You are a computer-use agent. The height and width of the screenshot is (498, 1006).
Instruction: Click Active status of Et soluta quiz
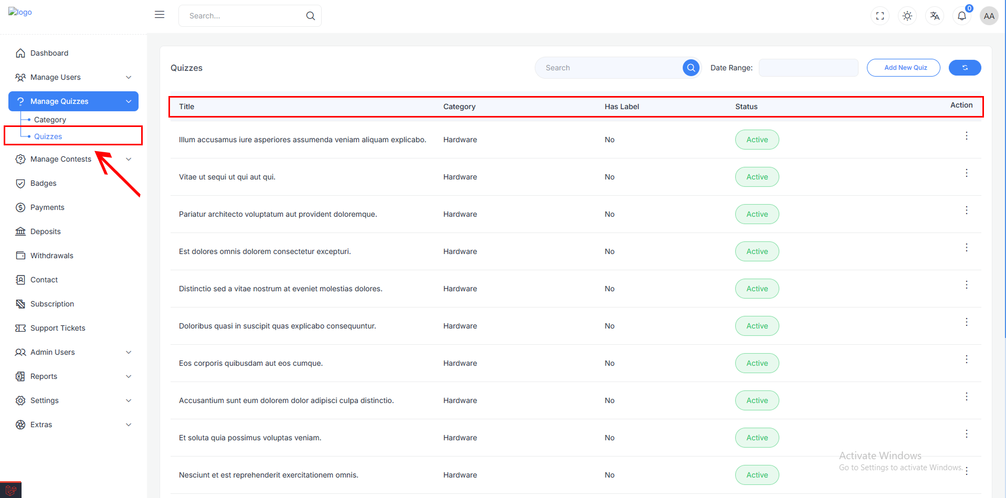coord(757,438)
